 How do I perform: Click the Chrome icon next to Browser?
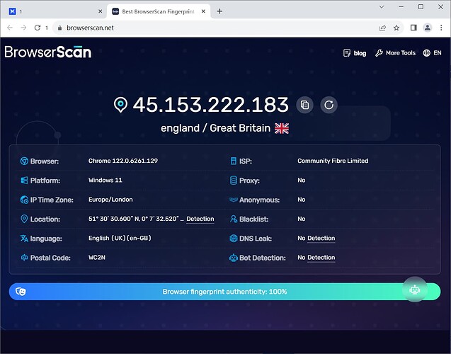24,161
